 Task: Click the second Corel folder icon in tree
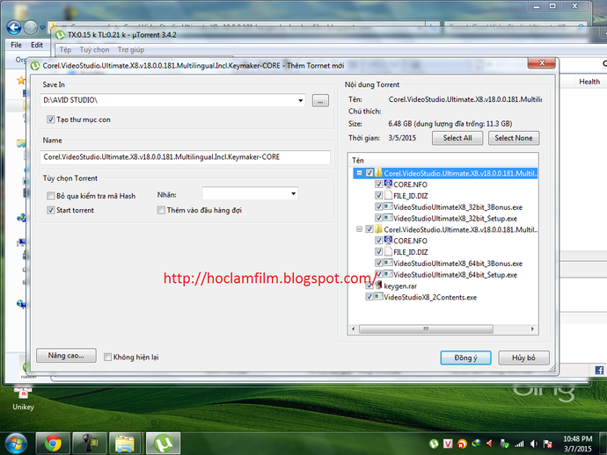pyautogui.click(x=378, y=229)
